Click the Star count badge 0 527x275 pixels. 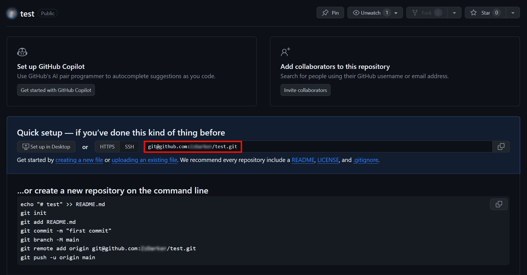497,13
